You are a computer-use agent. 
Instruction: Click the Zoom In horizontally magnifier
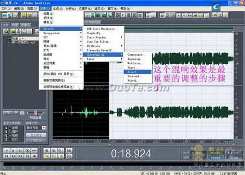point(47,150)
